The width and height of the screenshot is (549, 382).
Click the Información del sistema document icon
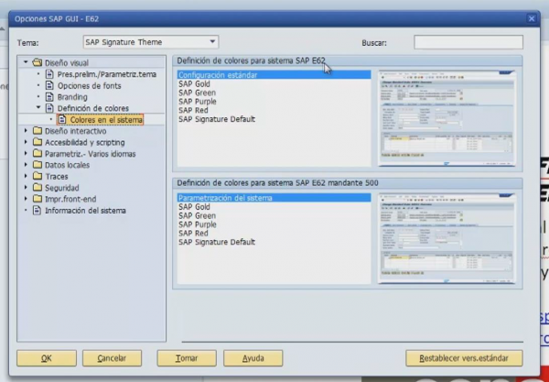[x=37, y=211]
